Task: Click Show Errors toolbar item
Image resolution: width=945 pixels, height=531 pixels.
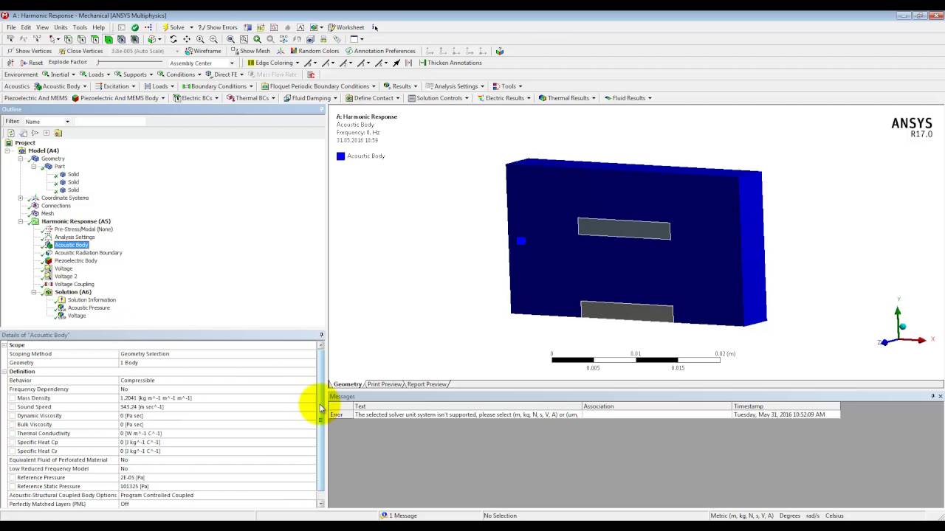Action: 218,27
